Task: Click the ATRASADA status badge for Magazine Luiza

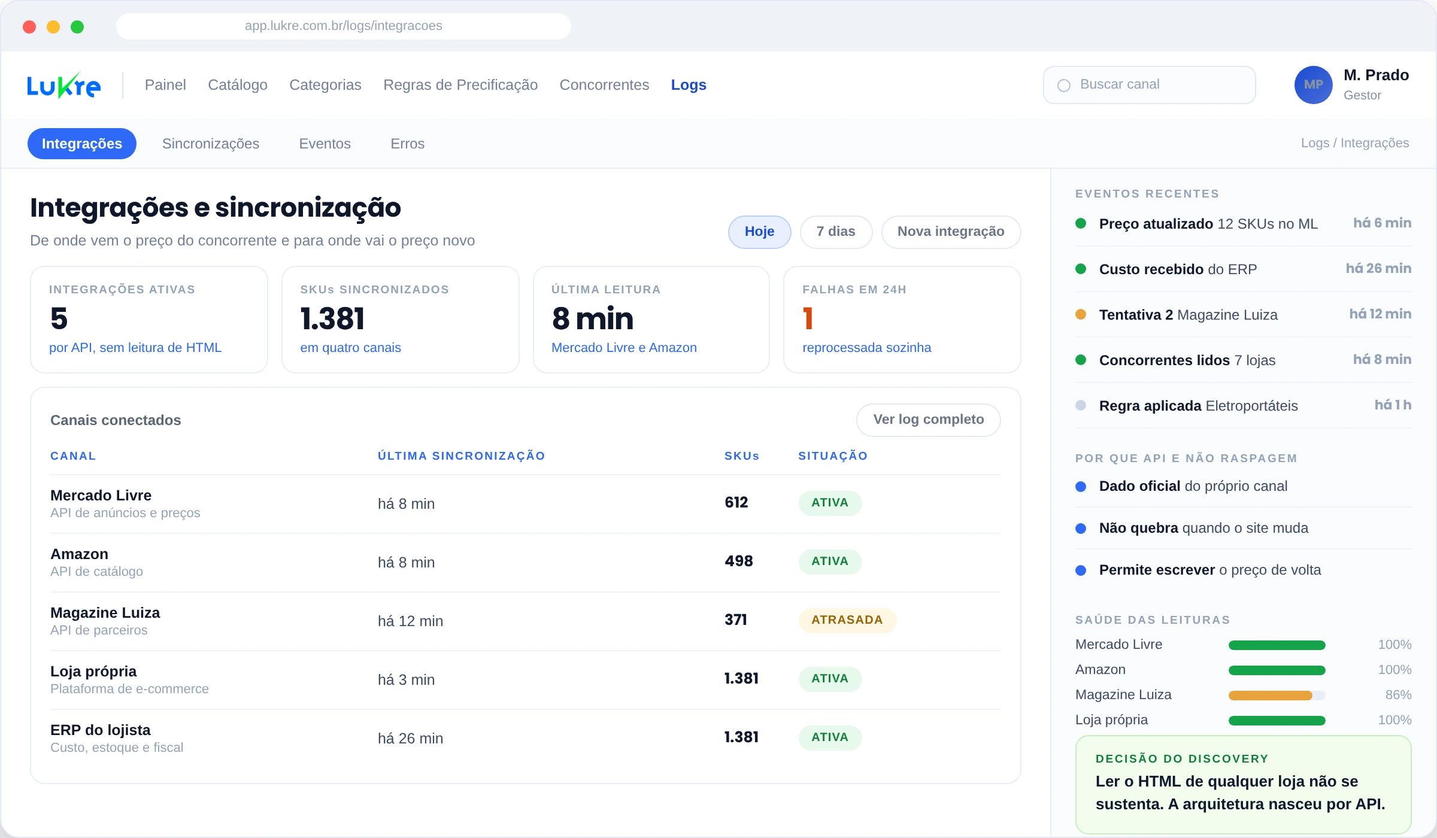Action: [847, 620]
